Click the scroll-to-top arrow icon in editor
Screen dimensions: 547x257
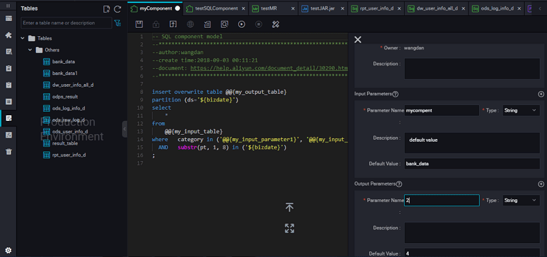pos(289,208)
